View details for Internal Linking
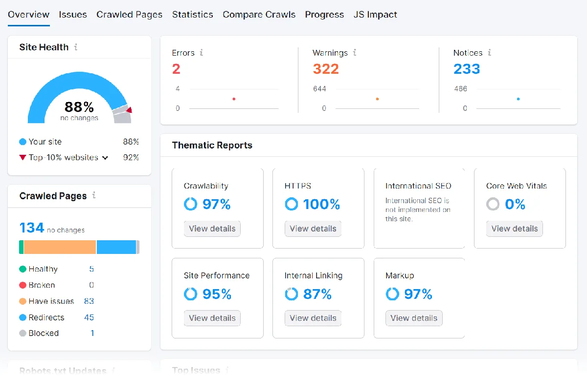The image size is (587, 377). 313,318
